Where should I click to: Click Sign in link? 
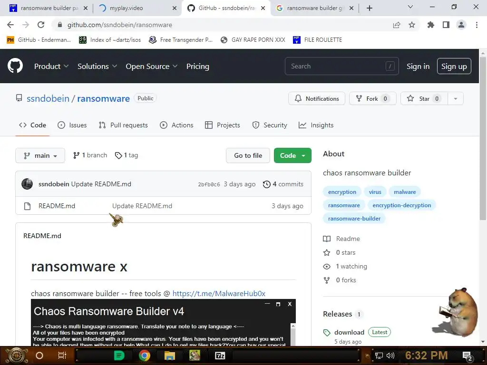(418, 67)
